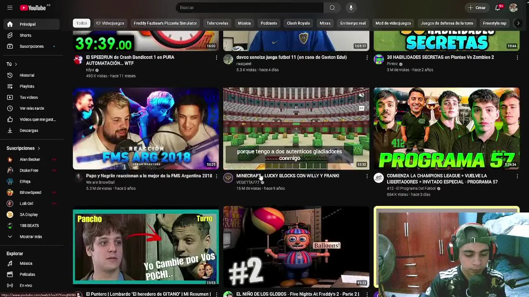
Task: Toggle mute on Minecraft video preview
Action: [x=361, y=96]
